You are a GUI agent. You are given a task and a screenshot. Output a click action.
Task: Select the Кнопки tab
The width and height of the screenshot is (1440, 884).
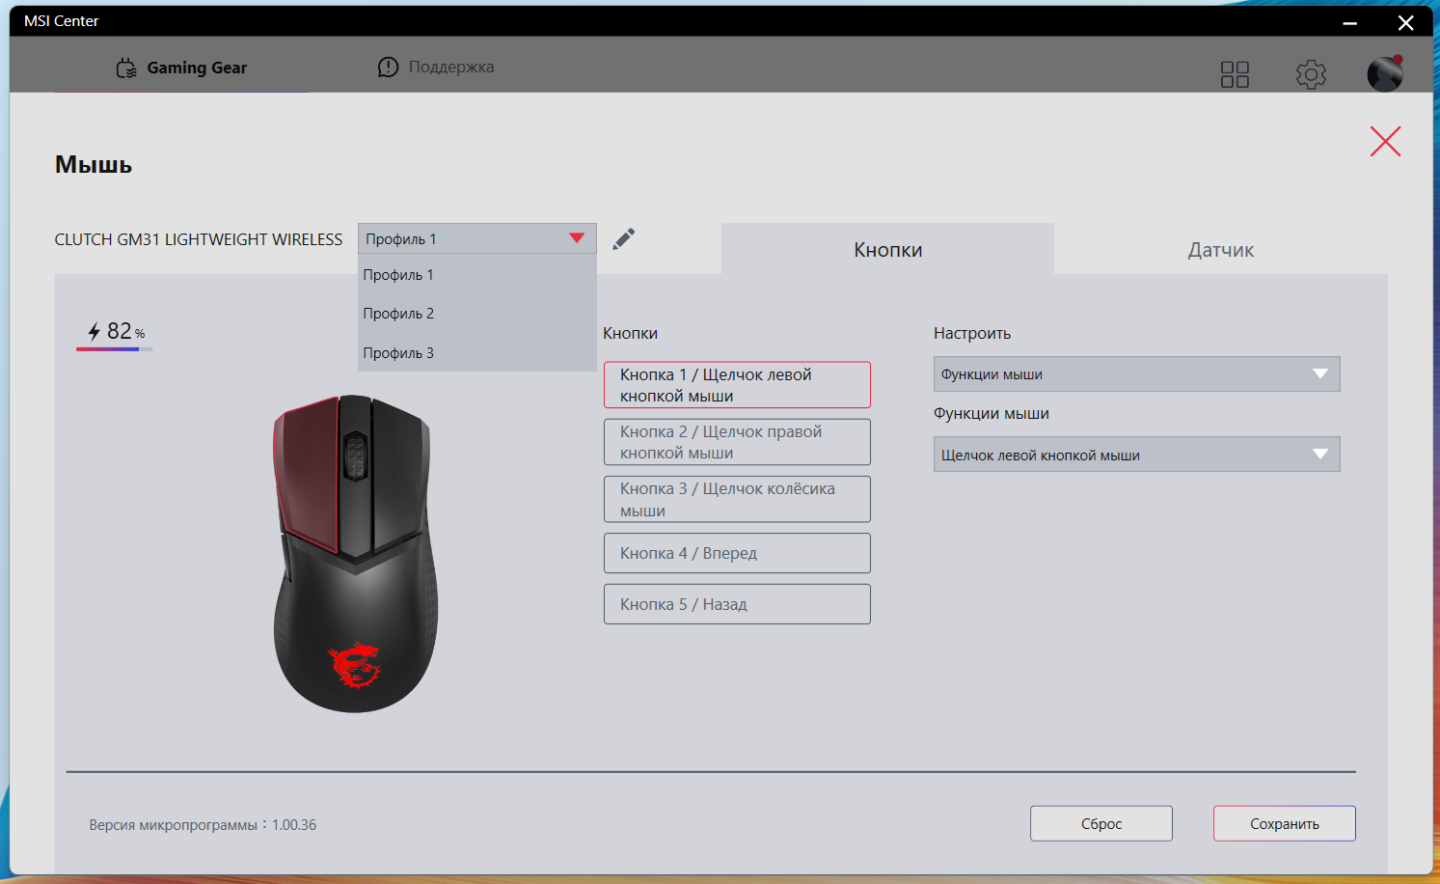(887, 250)
